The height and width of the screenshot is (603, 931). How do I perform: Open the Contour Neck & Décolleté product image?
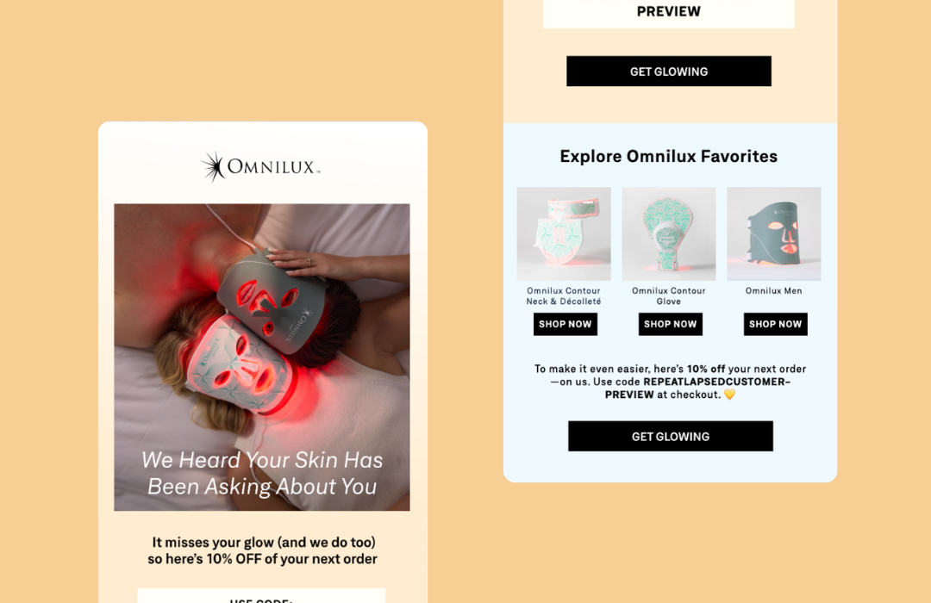click(564, 233)
